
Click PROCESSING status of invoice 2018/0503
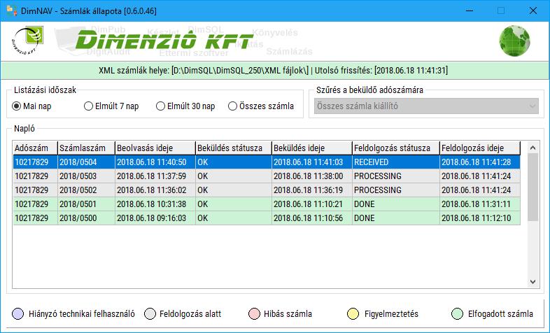click(395, 176)
